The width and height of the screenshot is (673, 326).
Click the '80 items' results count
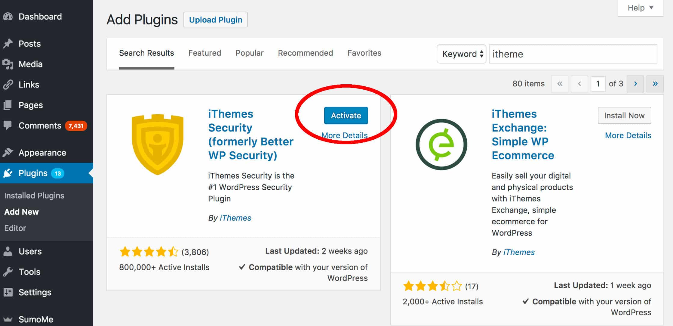pos(528,84)
